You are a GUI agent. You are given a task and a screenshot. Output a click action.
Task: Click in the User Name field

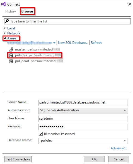(83, 119)
